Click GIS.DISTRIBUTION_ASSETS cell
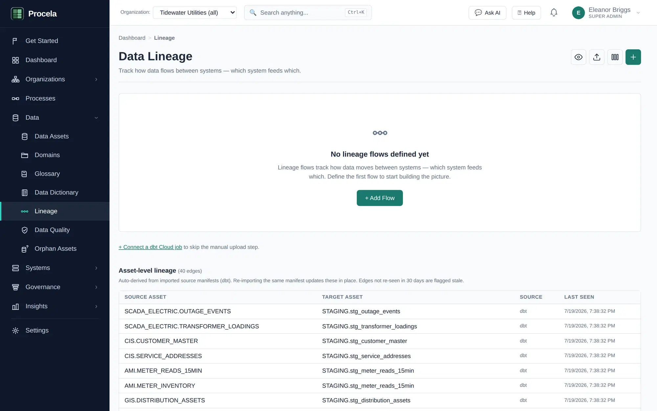Viewport: 657px width, 411px height. (165, 400)
